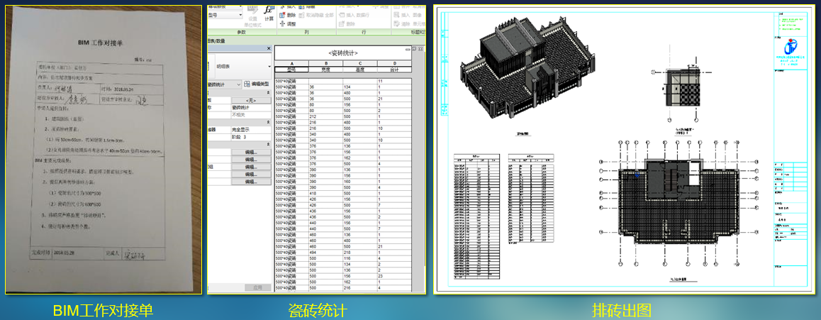Restore the schedule view window icon
The width and height of the screenshot is (821, 320).
point(413,49)
